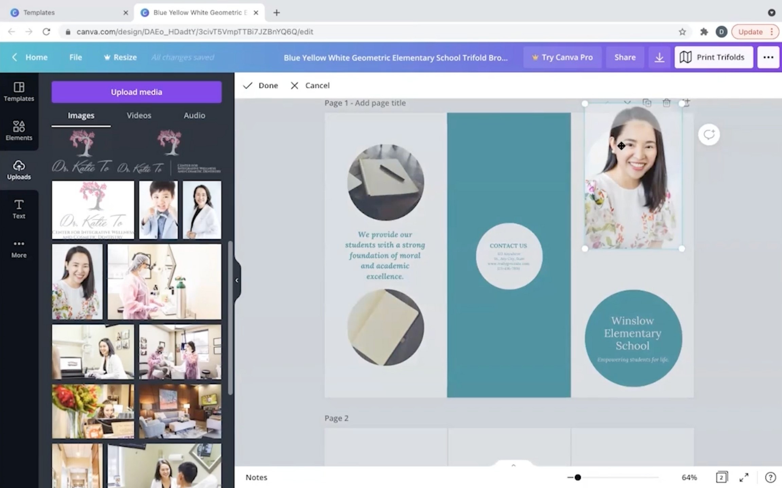782x488 pixels.
Task: Delete page using trash icon
Action: coord(666,103)
